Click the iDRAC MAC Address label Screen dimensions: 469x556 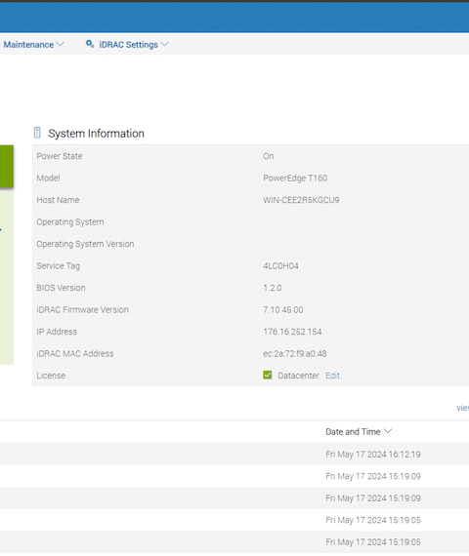click(x=75, y=353)
